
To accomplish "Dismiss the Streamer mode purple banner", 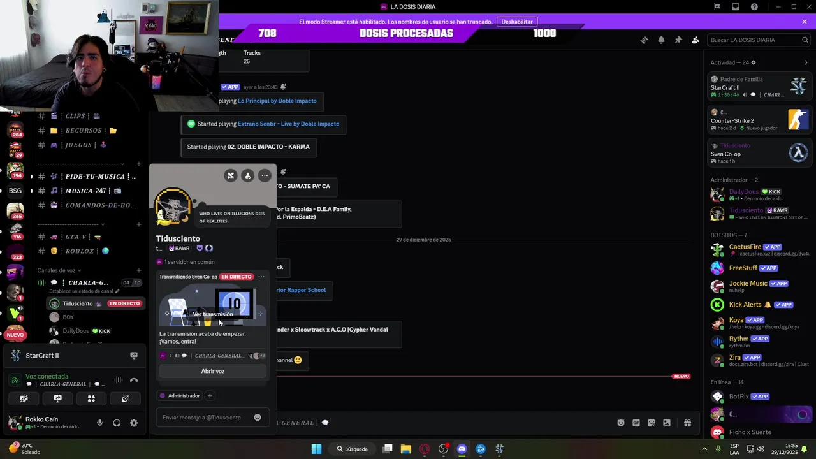I will coord(805,22).
